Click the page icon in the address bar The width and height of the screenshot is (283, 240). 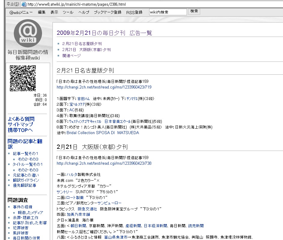tap(24, 4)
